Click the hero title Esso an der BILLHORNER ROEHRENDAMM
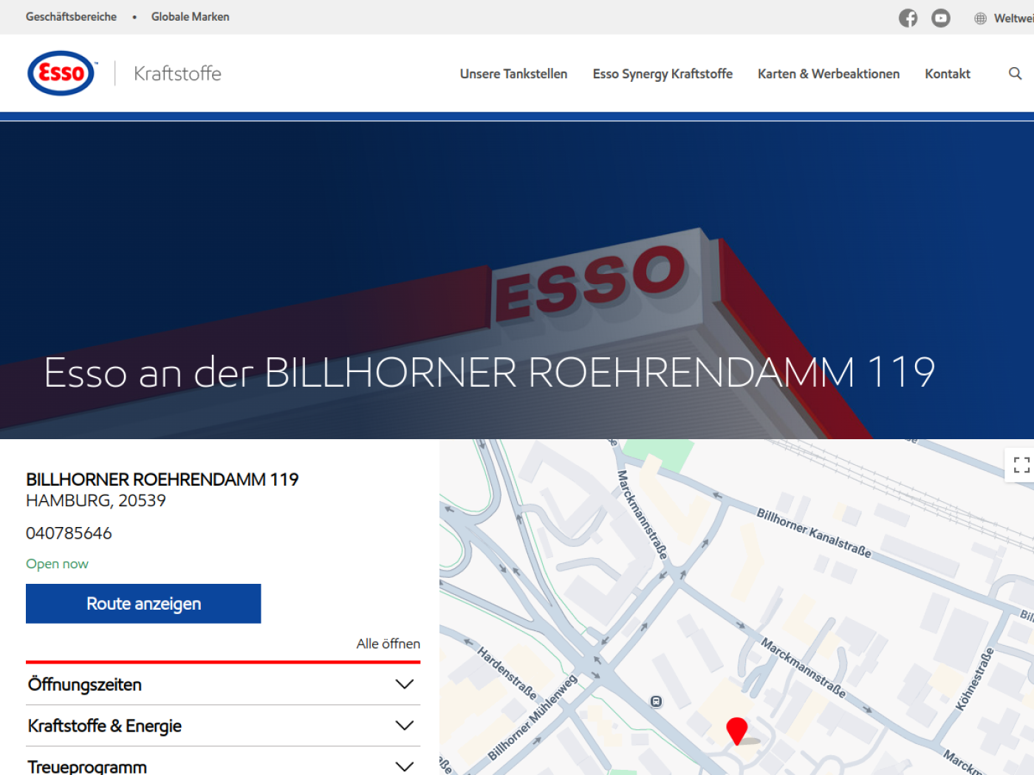Viewport: 1034px width, 775px height. coord(489,372)
